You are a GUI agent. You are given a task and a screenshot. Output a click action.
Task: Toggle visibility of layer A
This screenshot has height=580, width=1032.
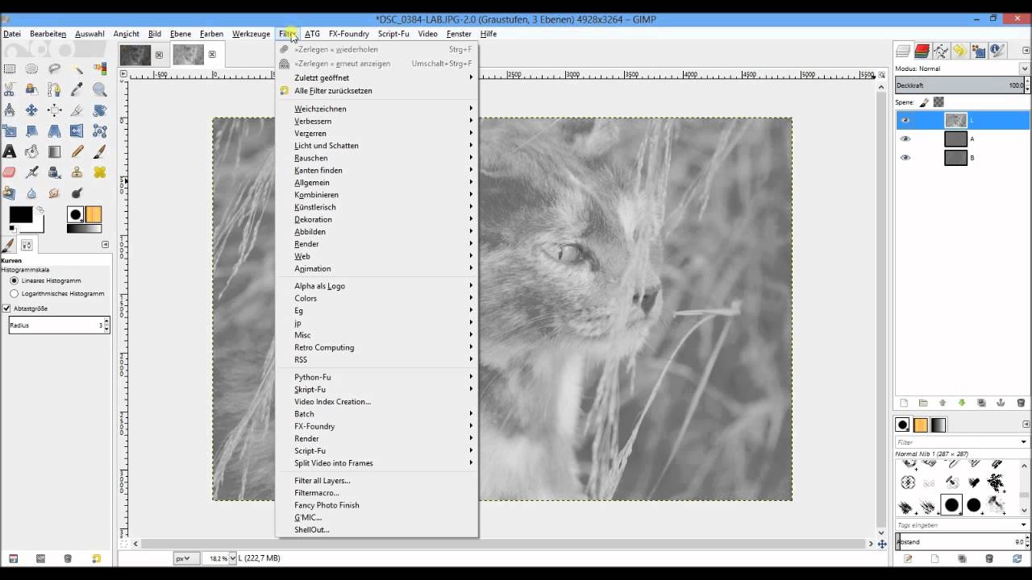click(x=905, y=139)
